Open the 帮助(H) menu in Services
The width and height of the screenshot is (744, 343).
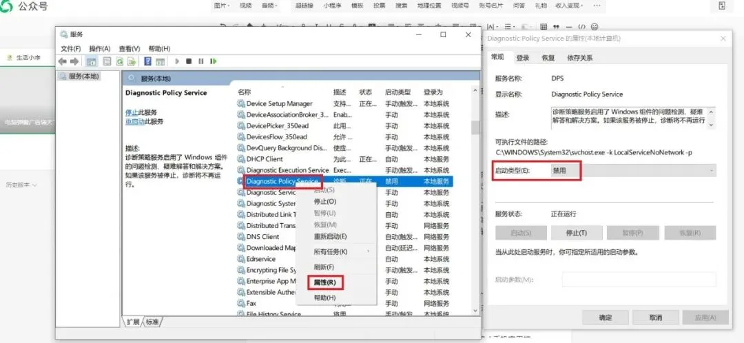coord(159,48)
